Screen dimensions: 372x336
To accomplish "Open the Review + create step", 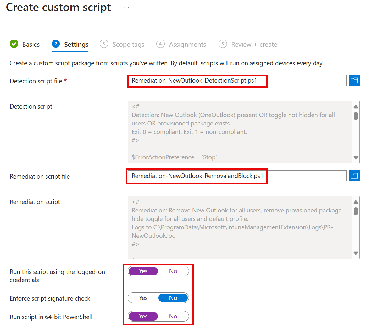I will click(x=254, y=44).
